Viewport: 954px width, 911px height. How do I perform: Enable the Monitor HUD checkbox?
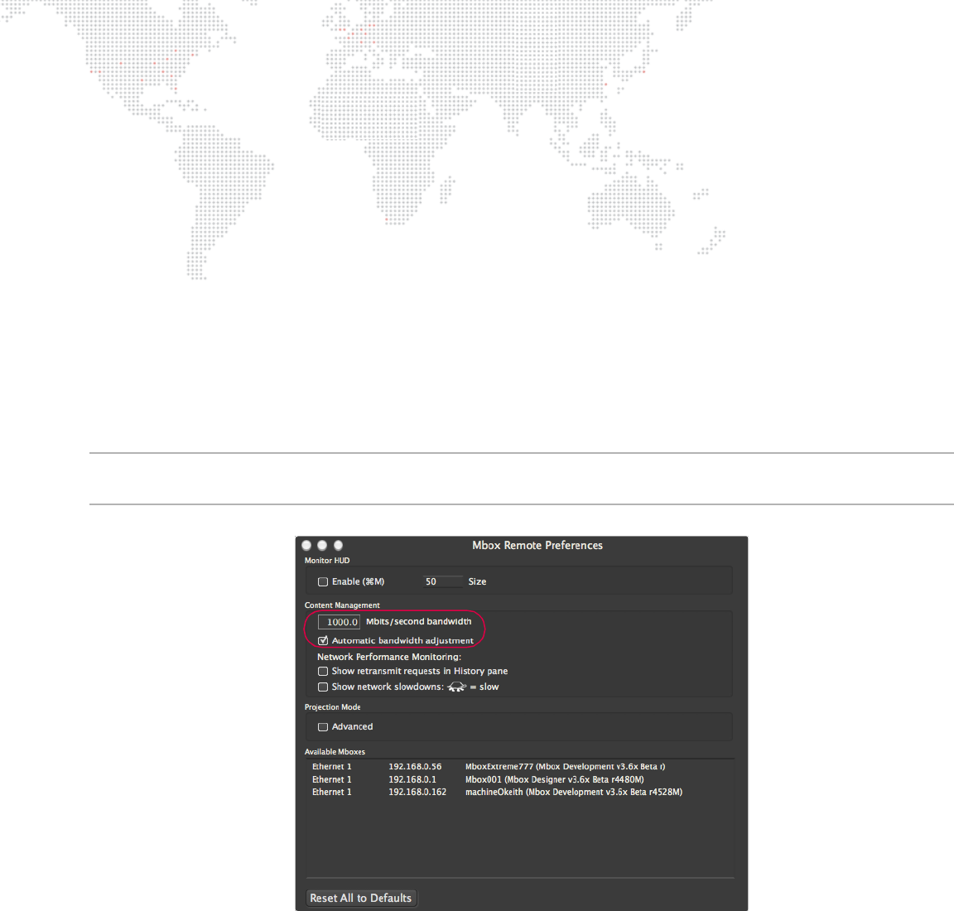tap(323, 581)
